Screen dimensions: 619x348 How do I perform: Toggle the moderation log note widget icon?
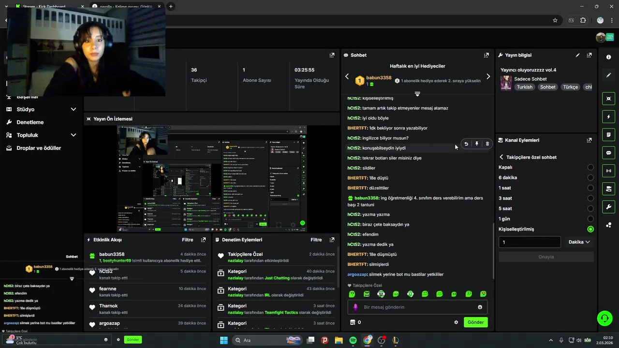pos(608,134)
